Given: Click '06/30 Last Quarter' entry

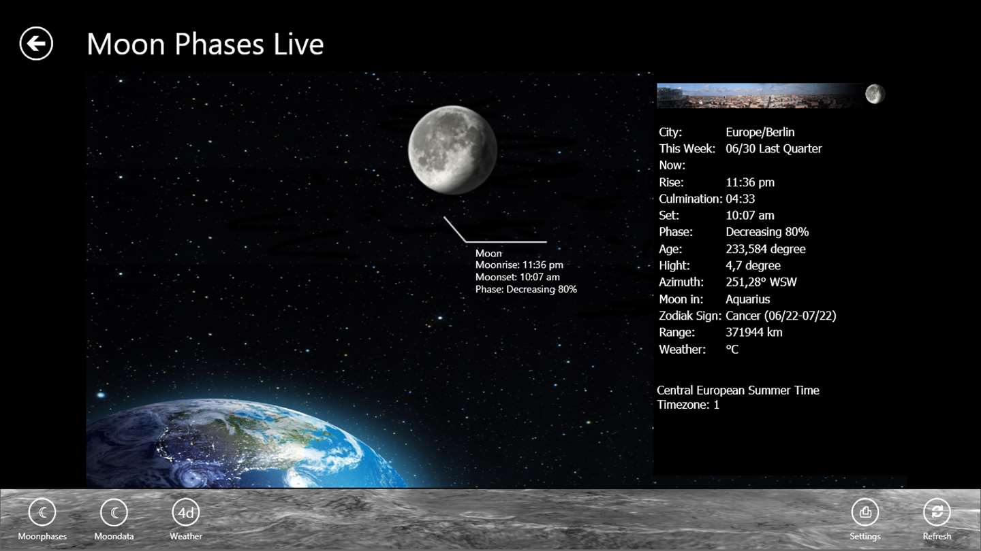Looking at the screenshot, I should (774, 148).
